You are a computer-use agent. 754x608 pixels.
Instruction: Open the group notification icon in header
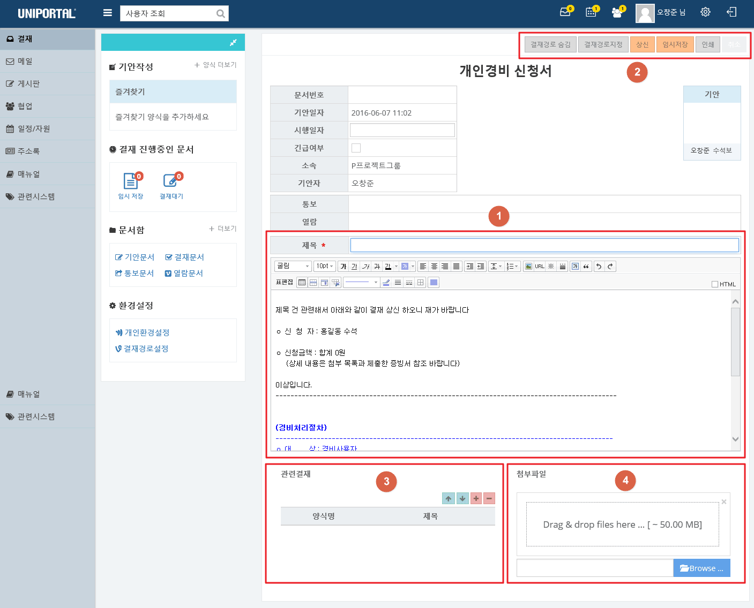tap(617, 12)
